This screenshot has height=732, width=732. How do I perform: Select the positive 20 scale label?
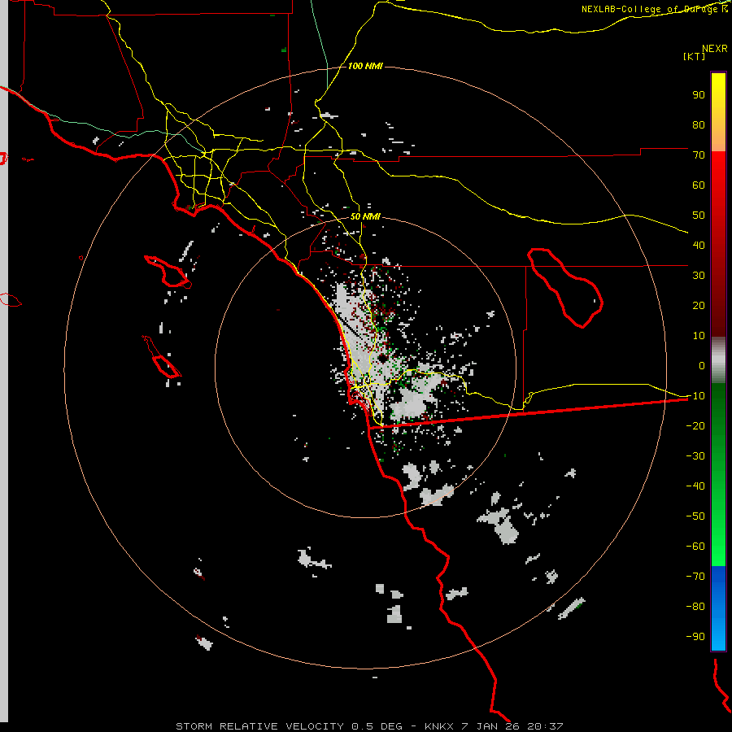pyautogui.click(x=699, y=306)
